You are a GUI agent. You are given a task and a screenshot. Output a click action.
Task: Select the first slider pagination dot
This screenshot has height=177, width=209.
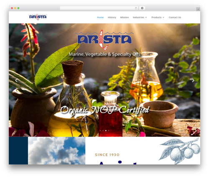[100, 131]
